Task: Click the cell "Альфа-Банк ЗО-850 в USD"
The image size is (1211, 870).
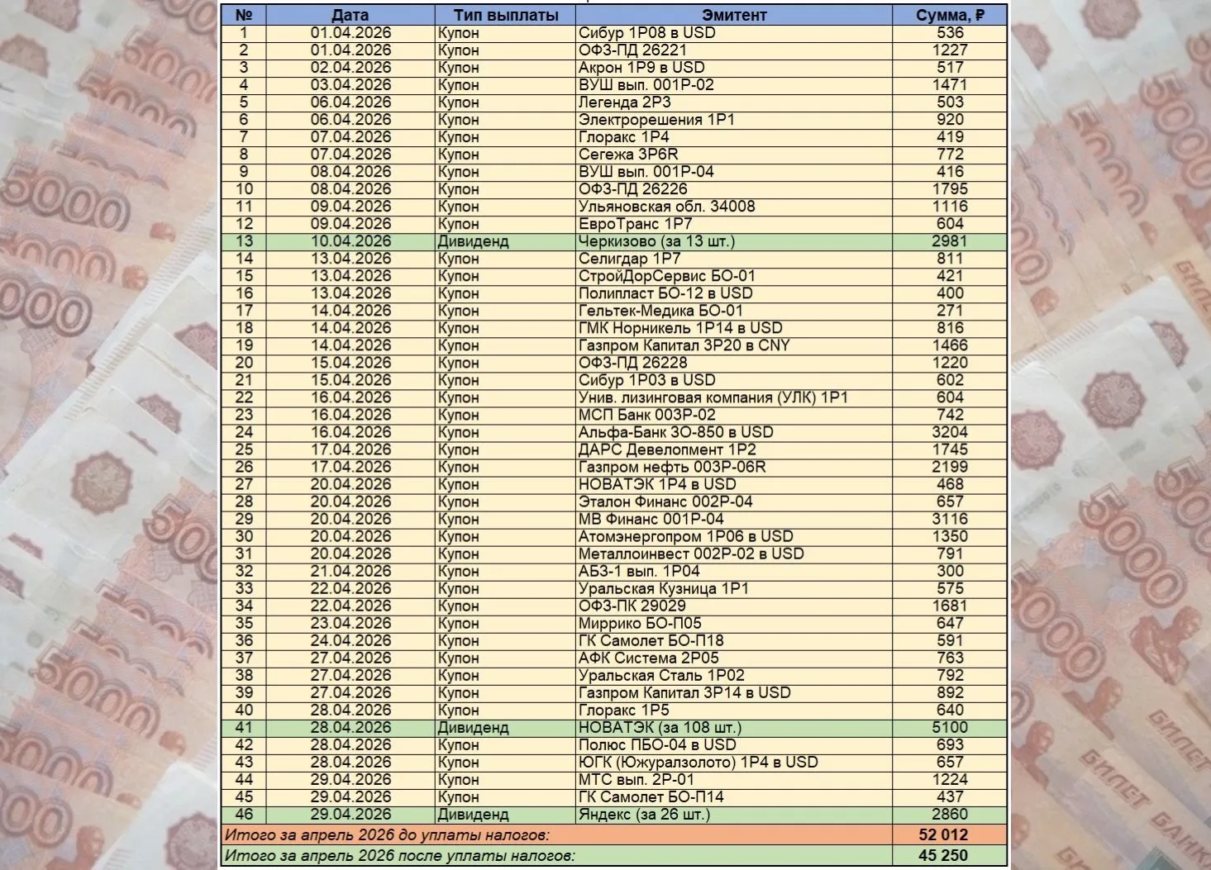Action: pyautogui.click(x=734, y=432)
